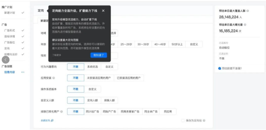
Task: Click checkmark beside 新建计划
Action: [23, 13]
